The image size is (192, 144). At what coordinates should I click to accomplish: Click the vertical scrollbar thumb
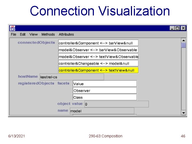click(183, 45)
